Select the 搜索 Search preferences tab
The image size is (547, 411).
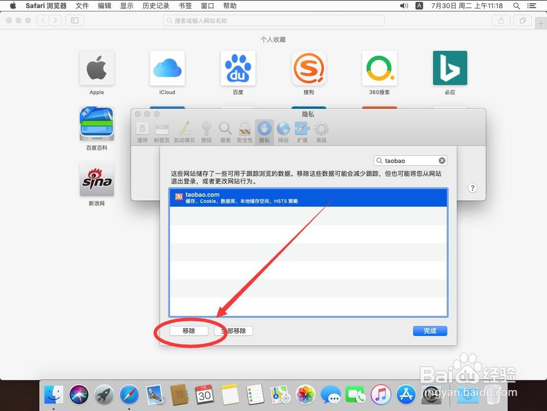[x=225, y=132]
